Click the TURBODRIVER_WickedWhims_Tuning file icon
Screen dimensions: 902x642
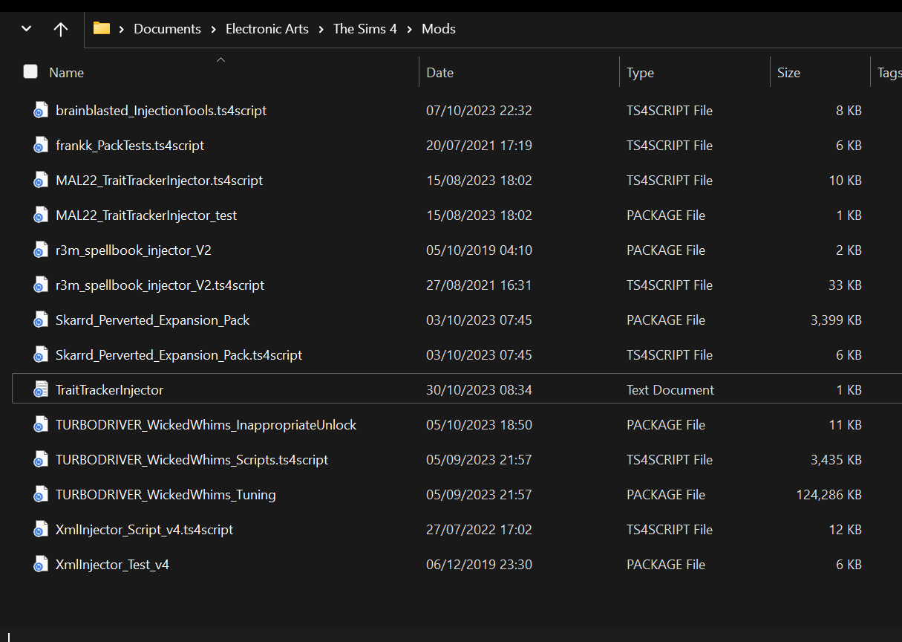click(x=40, y=495)
